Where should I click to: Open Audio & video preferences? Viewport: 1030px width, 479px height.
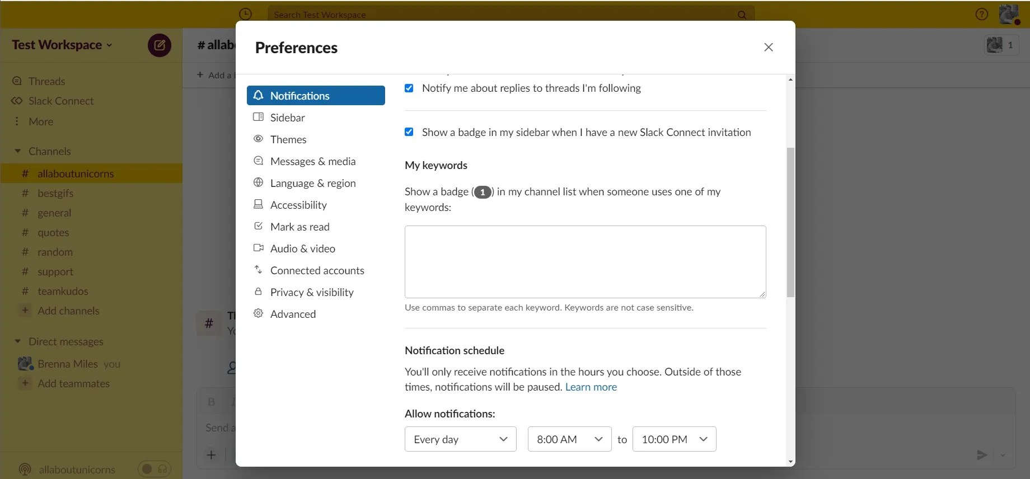tap(316, 248)
